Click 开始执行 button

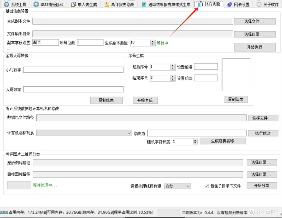click(255, 47)
